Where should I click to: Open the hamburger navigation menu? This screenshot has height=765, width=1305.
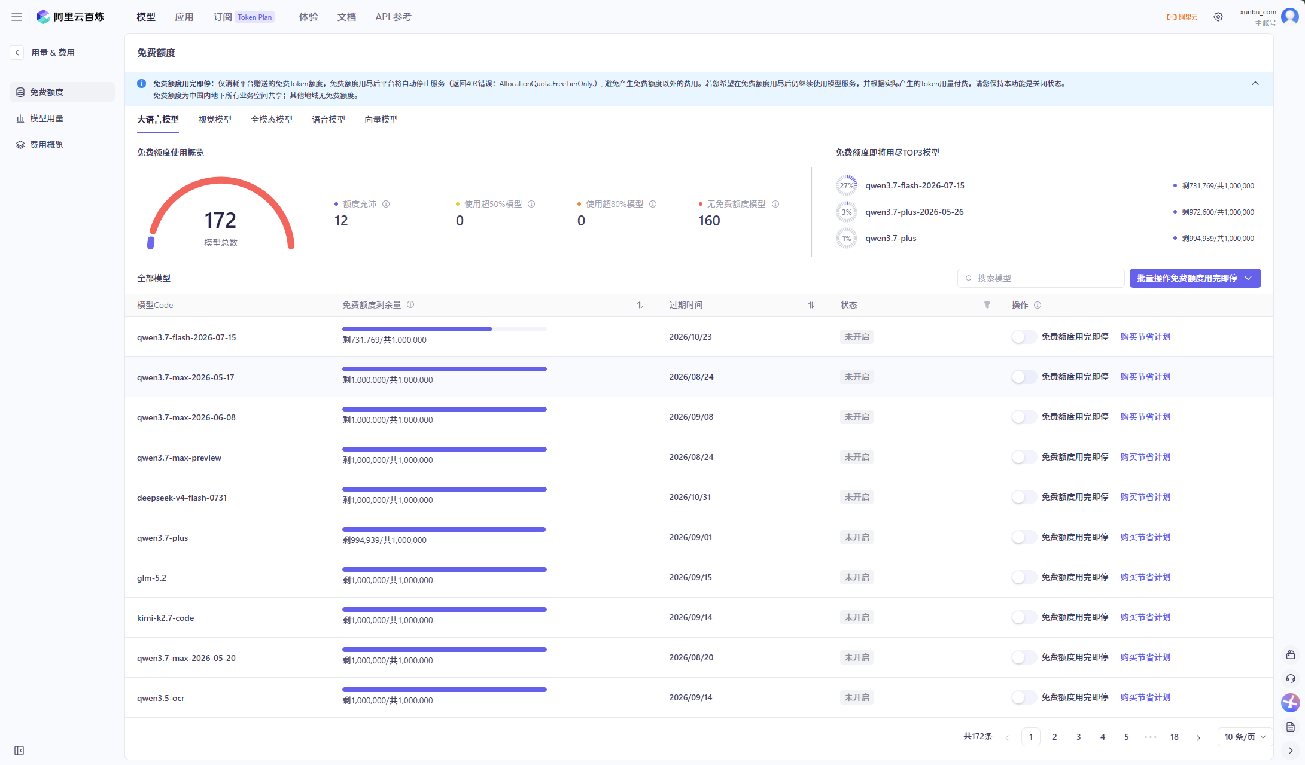coord(17,17)
